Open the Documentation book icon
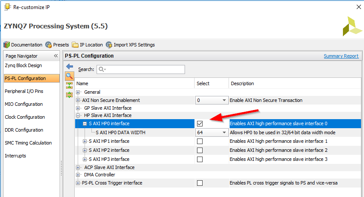The height and width of the screenshot is (197, 364). click(6, 45)
